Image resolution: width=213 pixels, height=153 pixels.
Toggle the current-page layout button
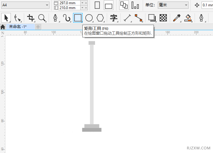pyautogui.click(x=135, y=5)
